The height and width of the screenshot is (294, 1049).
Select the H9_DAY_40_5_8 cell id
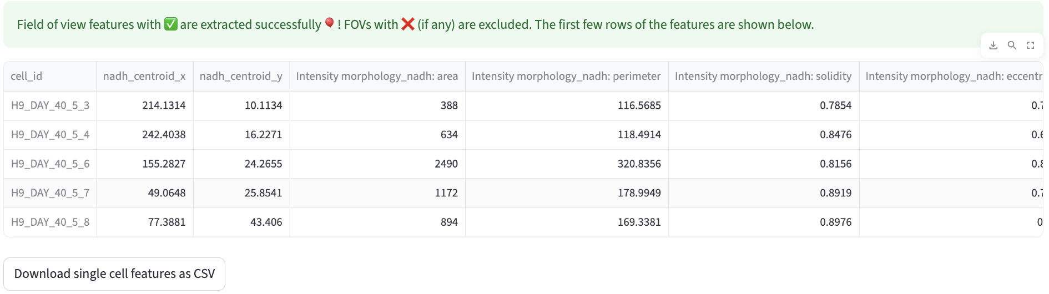50,222
